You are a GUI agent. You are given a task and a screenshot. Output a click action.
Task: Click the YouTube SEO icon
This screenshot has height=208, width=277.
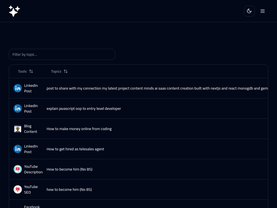click(18, 189)
